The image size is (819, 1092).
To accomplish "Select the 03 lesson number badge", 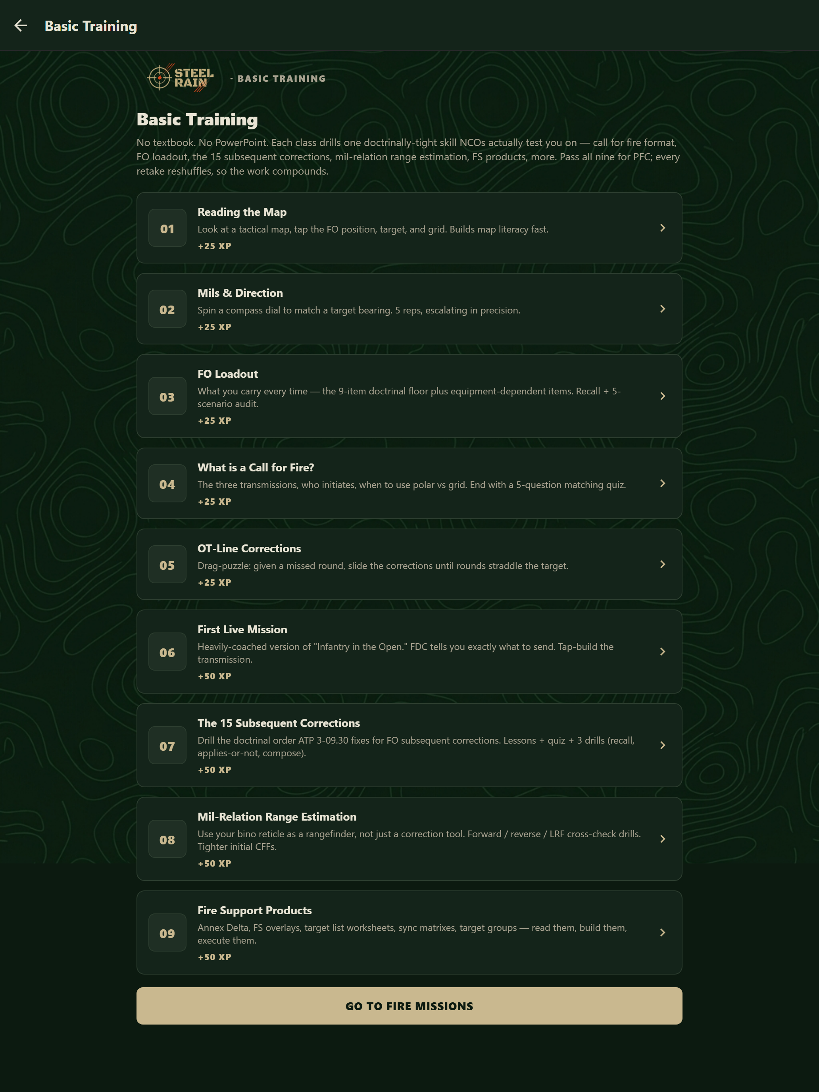I will pyautogui.click(x=167, y=396).
